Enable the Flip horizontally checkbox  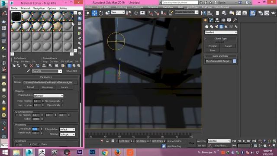pyautogui.click(x=62, y=101)
